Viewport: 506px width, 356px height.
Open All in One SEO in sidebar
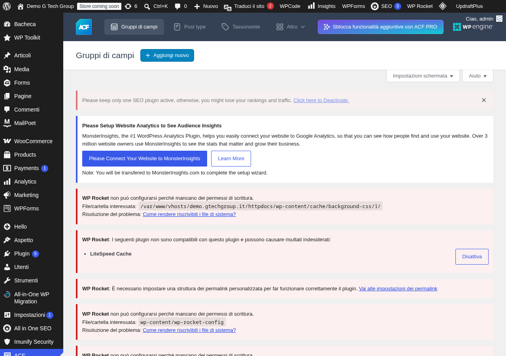coord(32,328)
